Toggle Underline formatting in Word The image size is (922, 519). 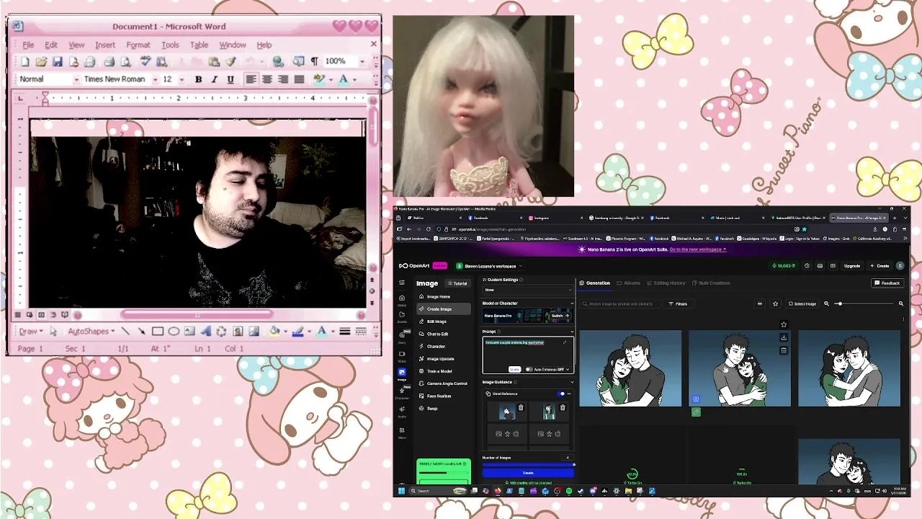[x=230, y=79]
